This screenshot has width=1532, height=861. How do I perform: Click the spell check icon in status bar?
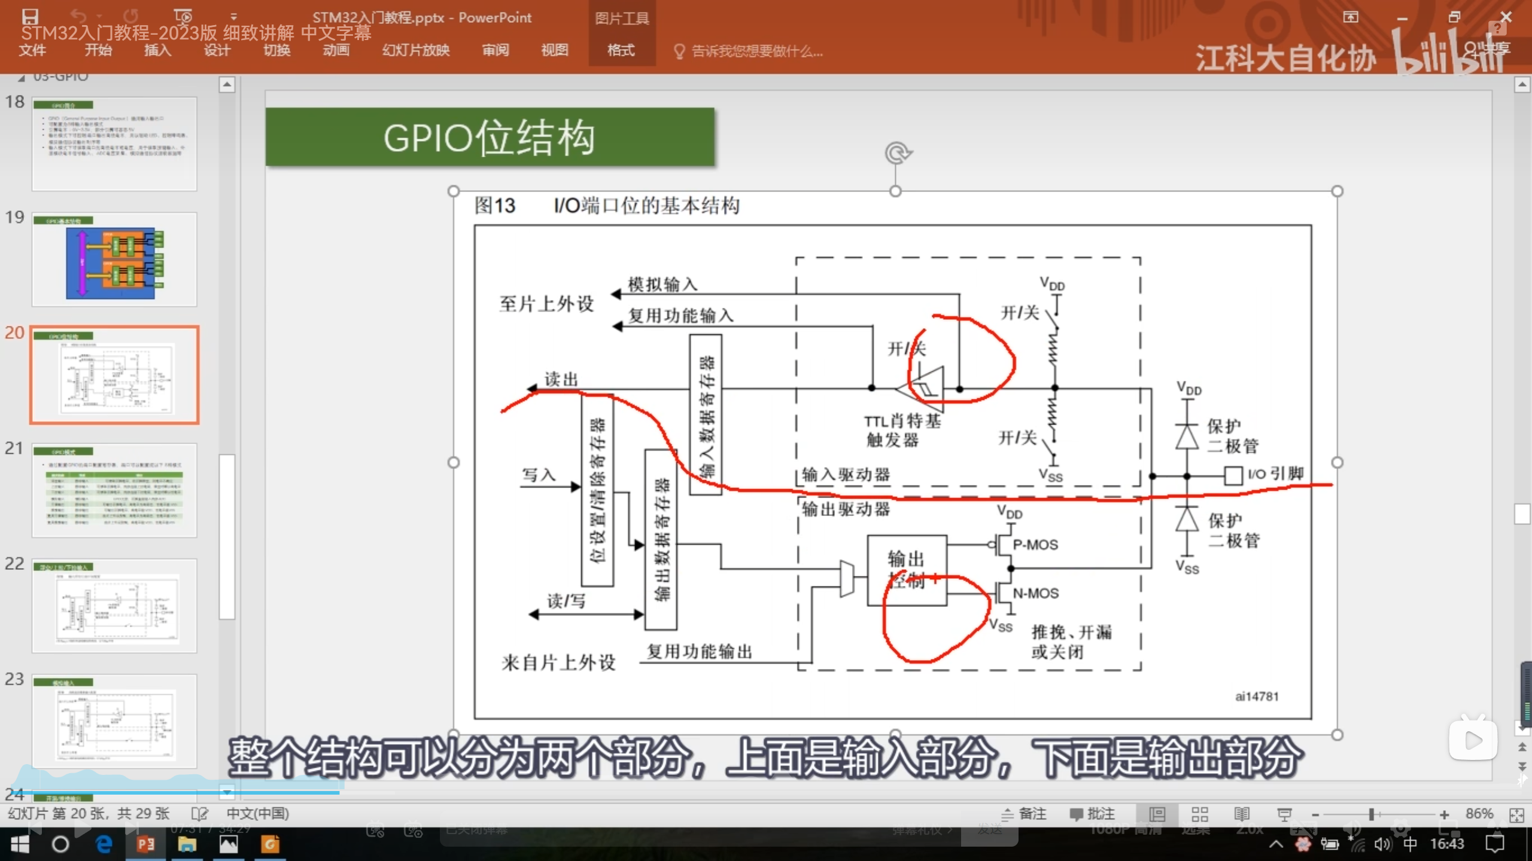199,814
